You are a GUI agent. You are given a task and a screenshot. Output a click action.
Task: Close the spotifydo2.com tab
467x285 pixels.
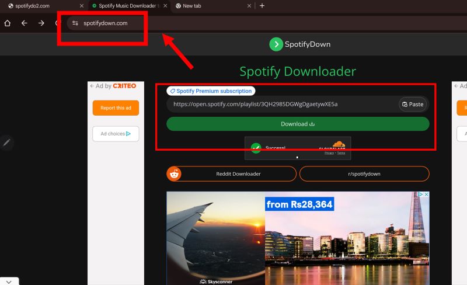click(82, 6)
